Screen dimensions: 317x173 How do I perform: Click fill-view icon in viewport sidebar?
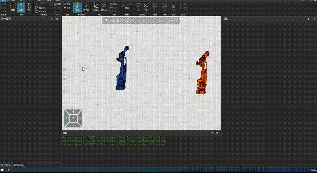65,55
